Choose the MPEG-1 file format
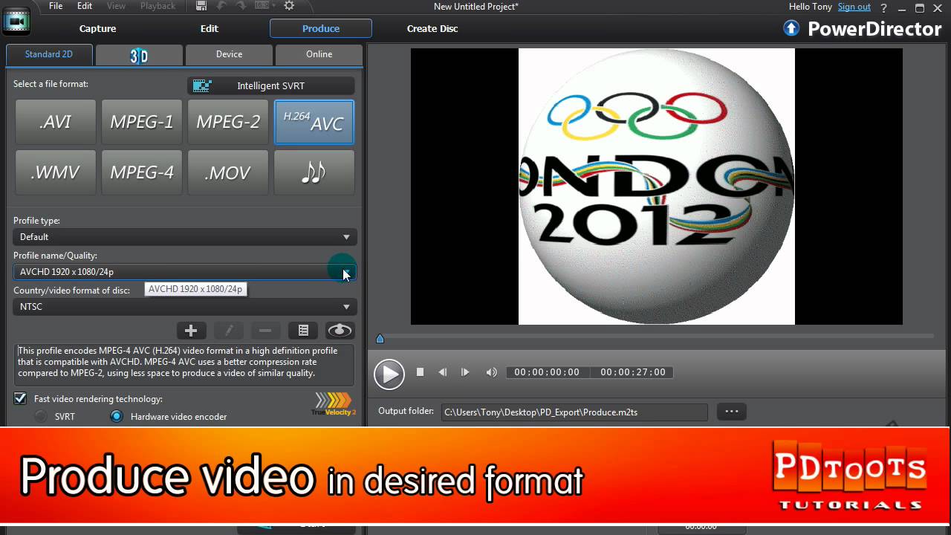 coord(142,122)
